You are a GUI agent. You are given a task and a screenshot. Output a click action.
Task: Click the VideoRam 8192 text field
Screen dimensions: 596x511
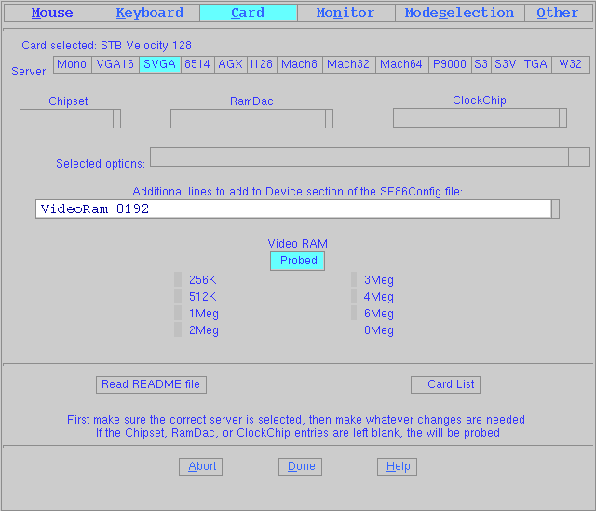[293, 208]
